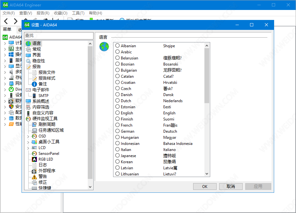Open the LCD display icon

[x=34, y=148]
